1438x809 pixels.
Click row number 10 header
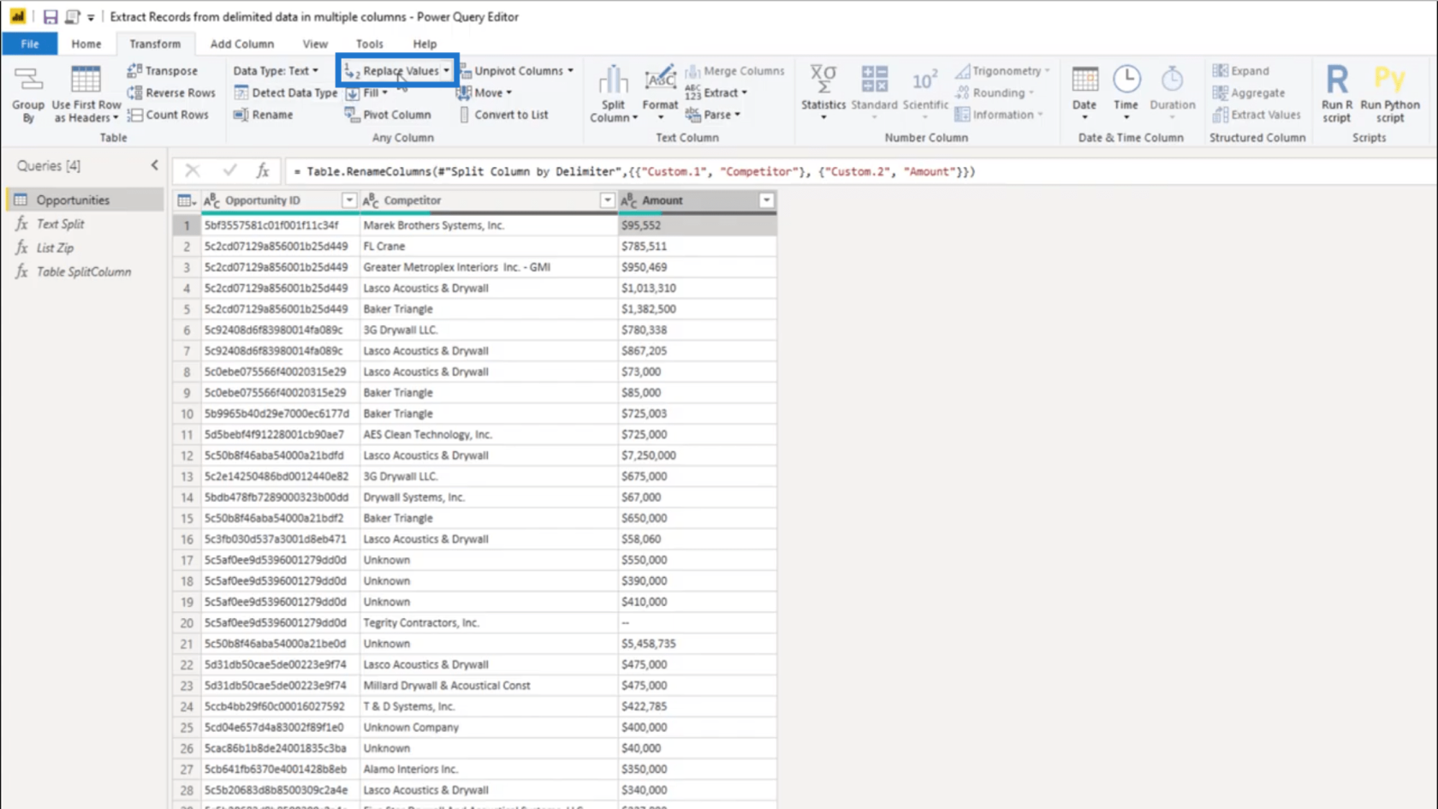pos(187,413)
